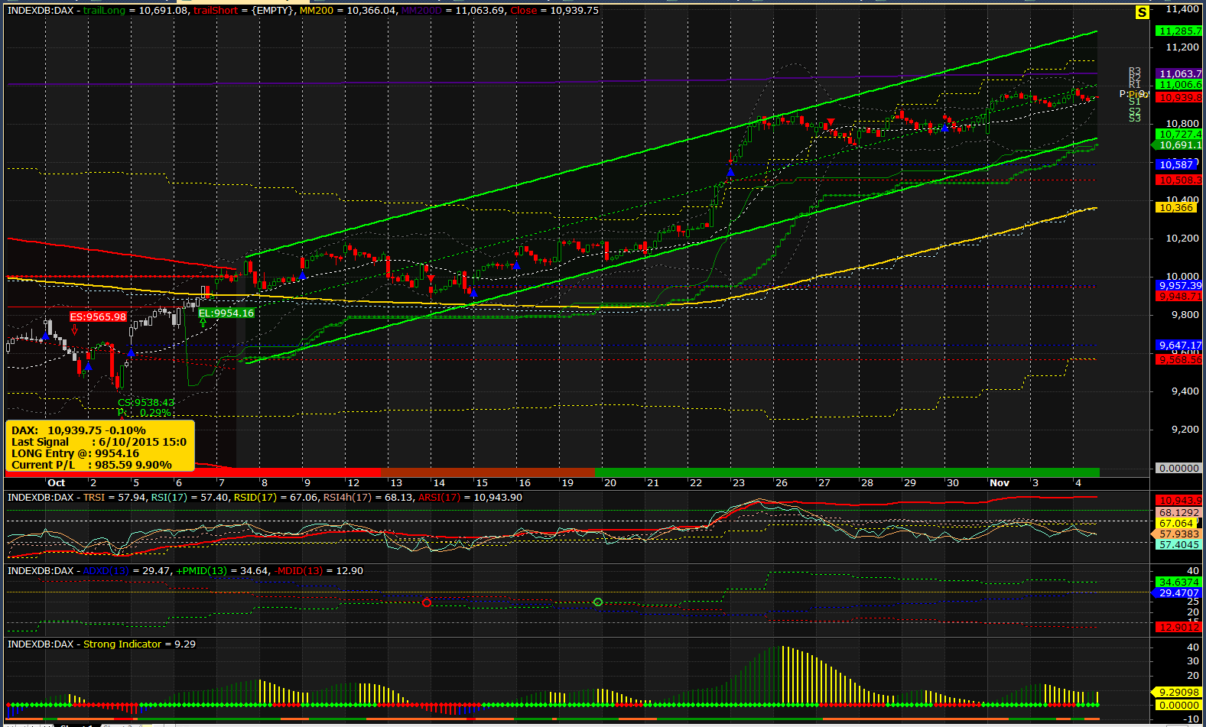Image resolution: width=1206 pixels, height=727 pixels.
Task: Select the purple 11,063.7 price tag
Action: click(1179, 74)
